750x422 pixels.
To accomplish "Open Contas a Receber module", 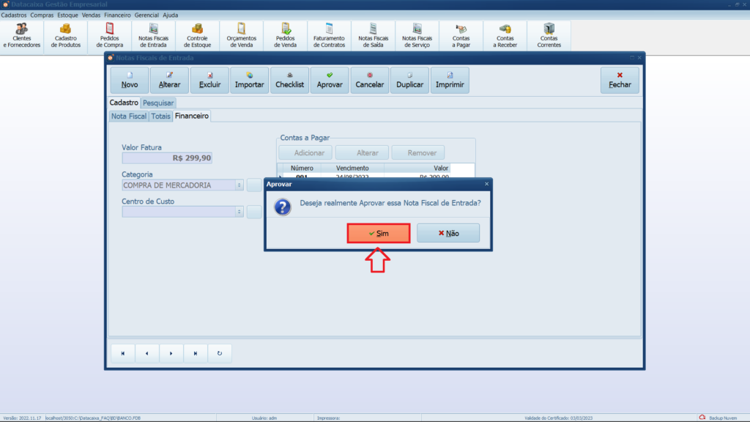I will 505,35.
